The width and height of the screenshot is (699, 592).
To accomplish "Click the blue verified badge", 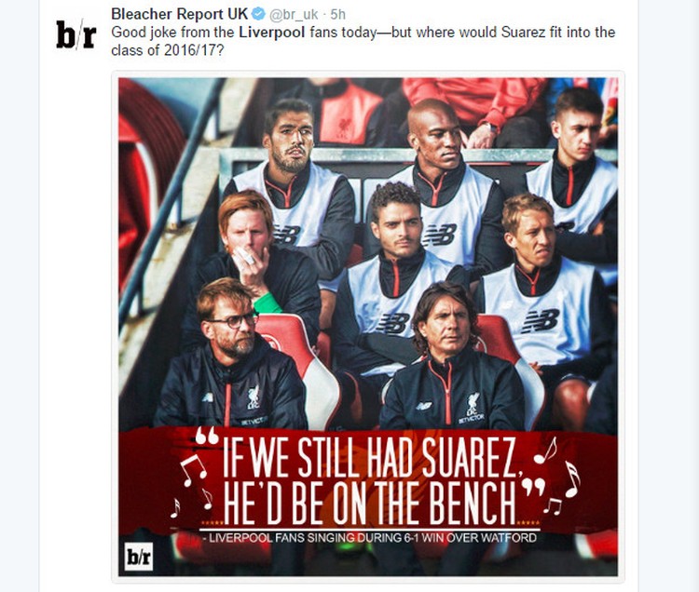I will click(258, 14).
